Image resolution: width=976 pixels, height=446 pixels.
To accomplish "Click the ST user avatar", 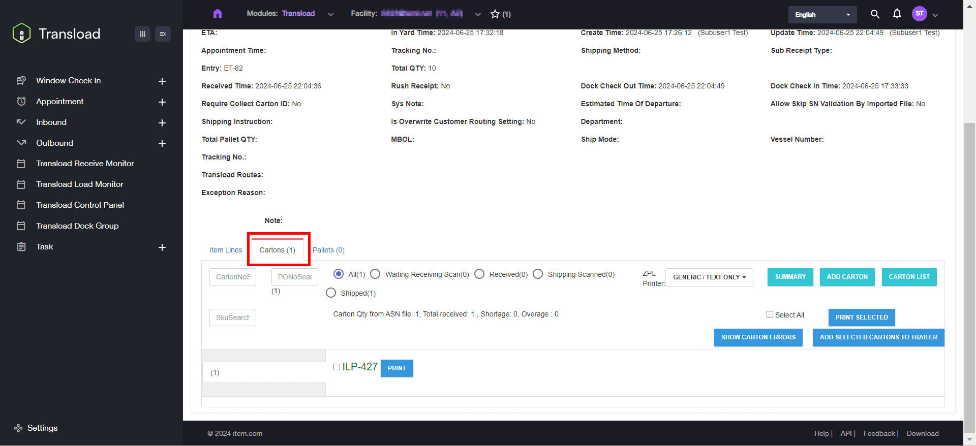I will [920, 14].
